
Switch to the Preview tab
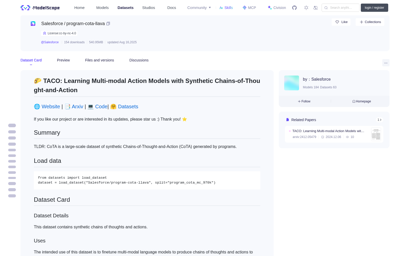click(x=63, y=60)
